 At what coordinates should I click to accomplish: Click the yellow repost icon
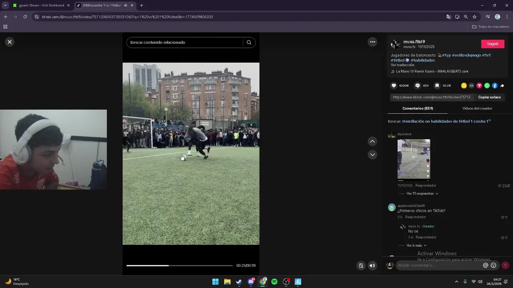point(464,86)
